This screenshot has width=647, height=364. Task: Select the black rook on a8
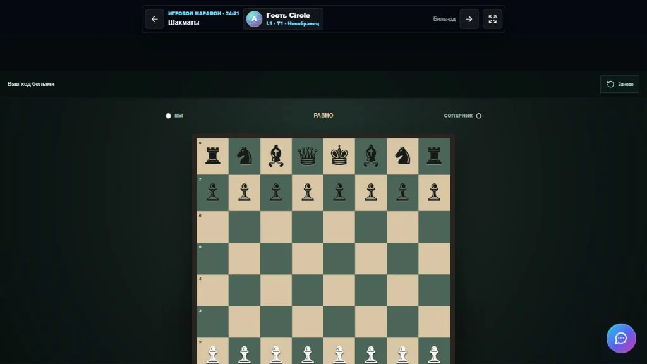pos(212,157)
